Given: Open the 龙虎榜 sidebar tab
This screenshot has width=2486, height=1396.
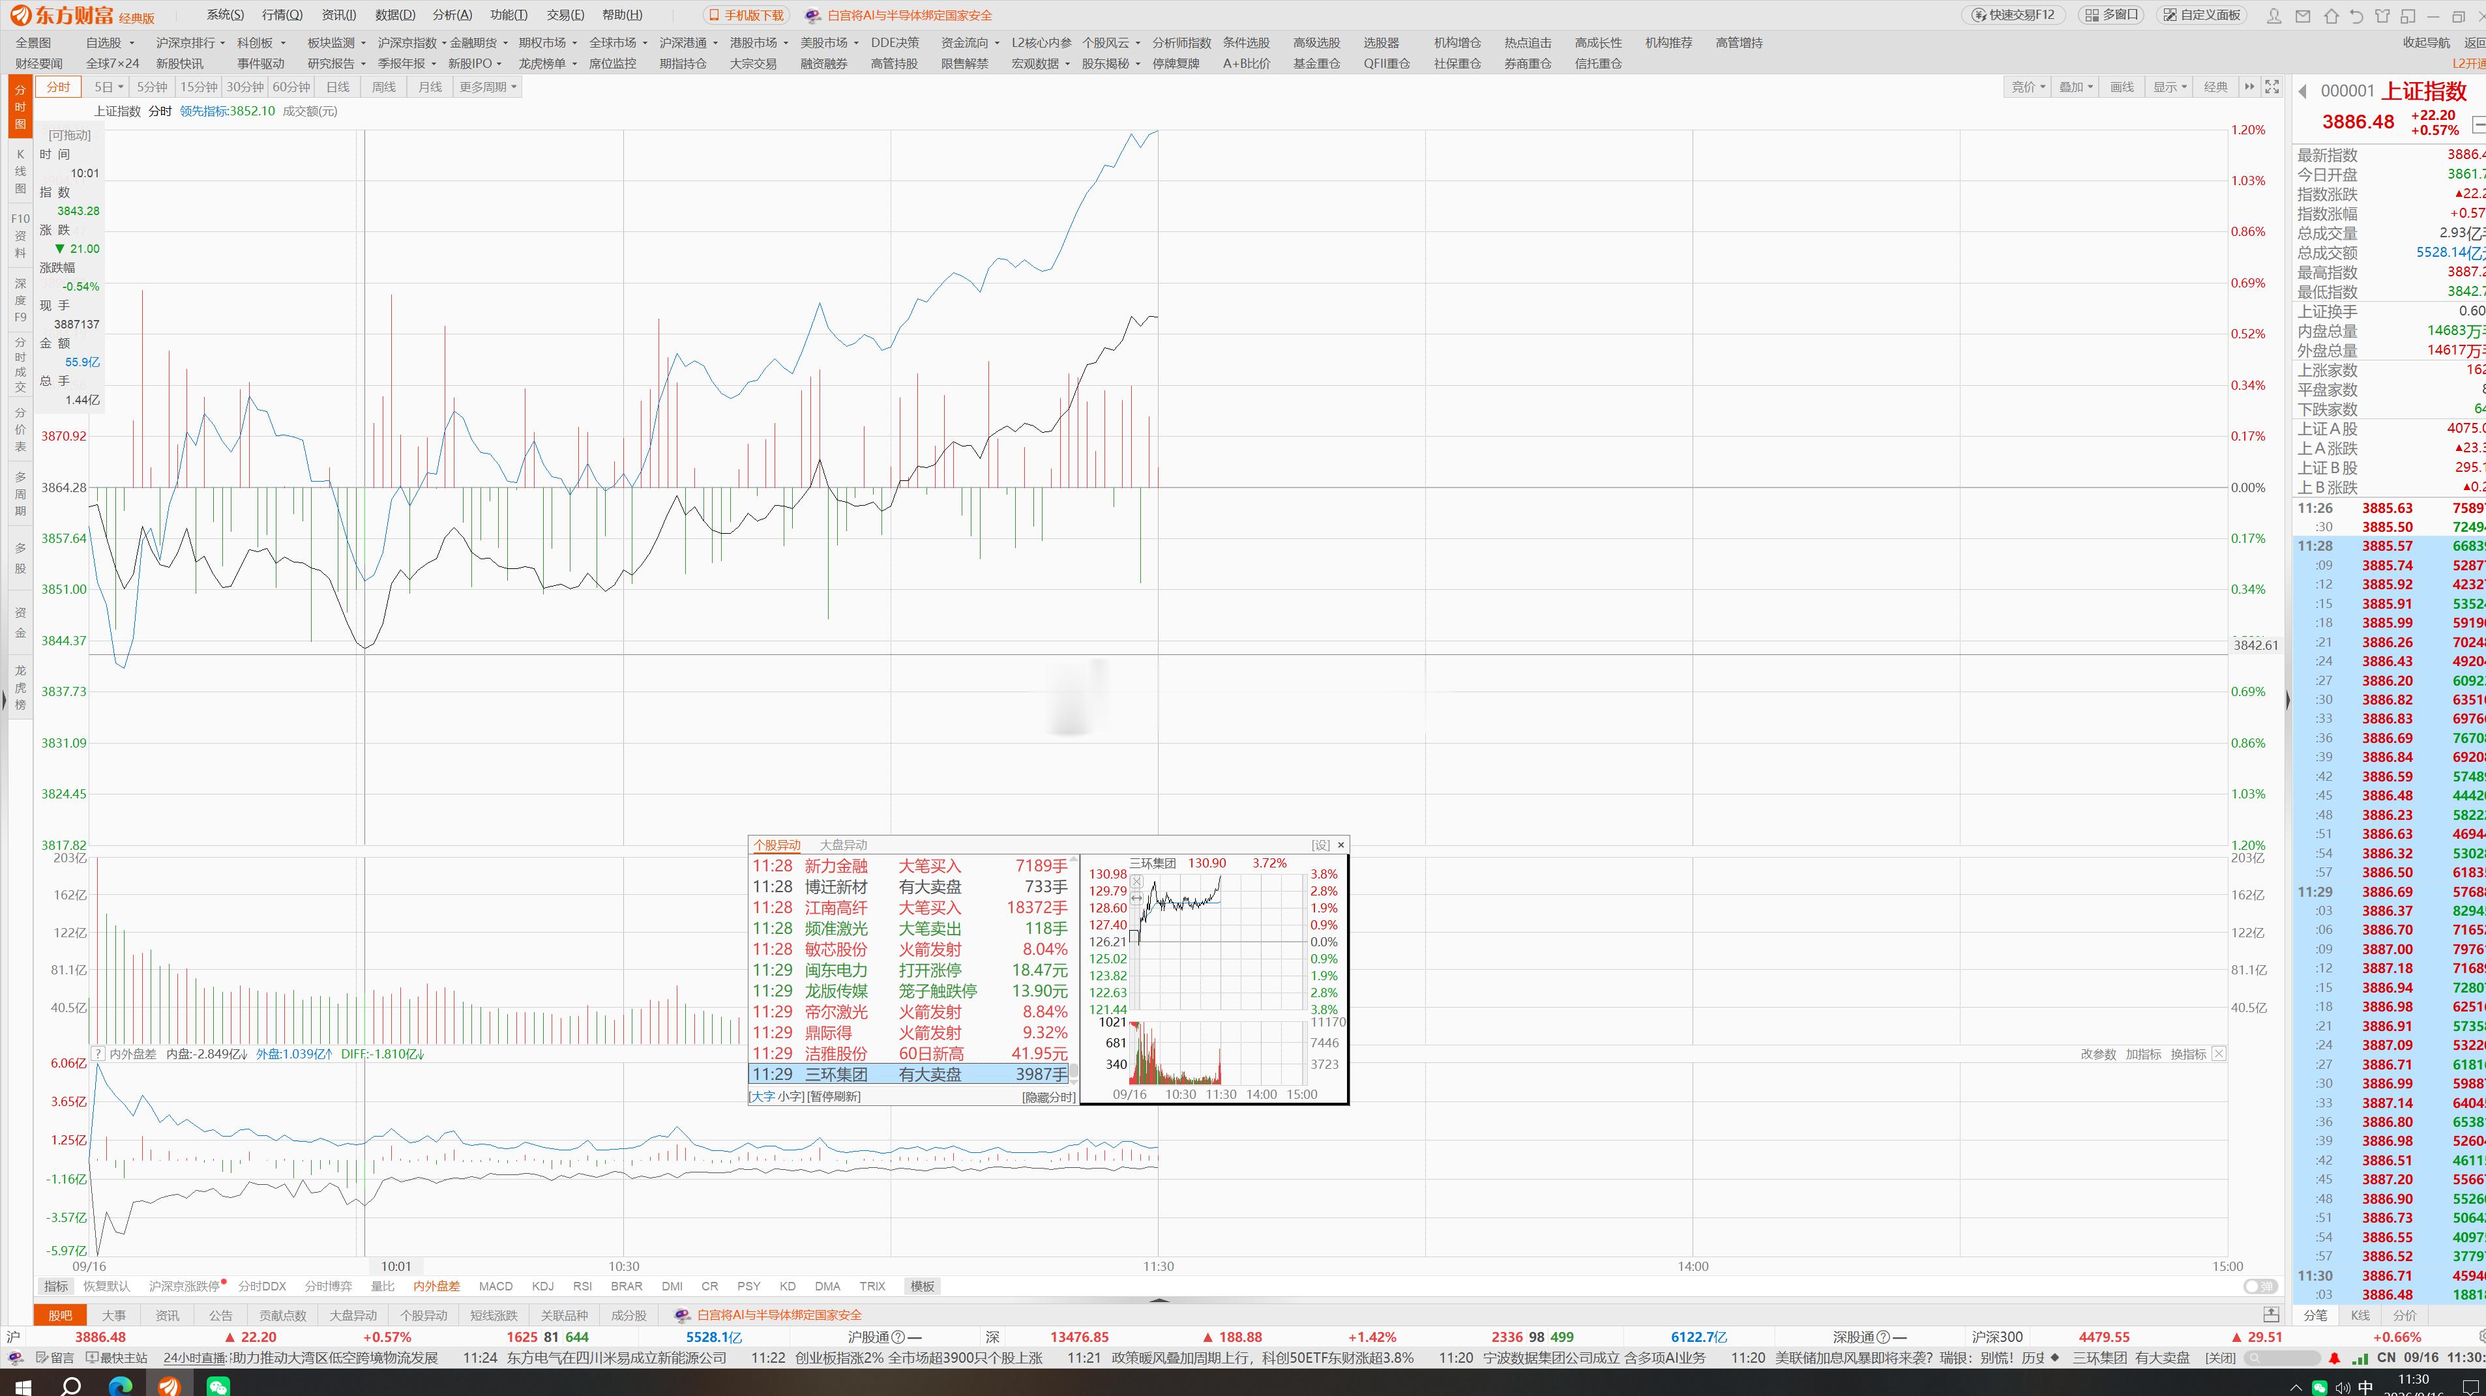Looking at the screenshot, I should click(x=20, y=687).
